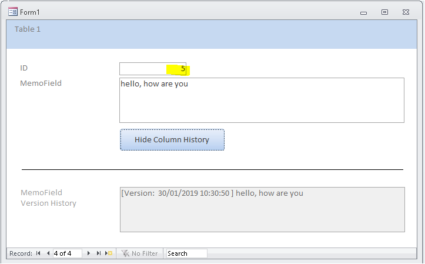Screen dimensions: 425x264
Task: Minimize the Form1 window
Action: (x=363, y=12)
